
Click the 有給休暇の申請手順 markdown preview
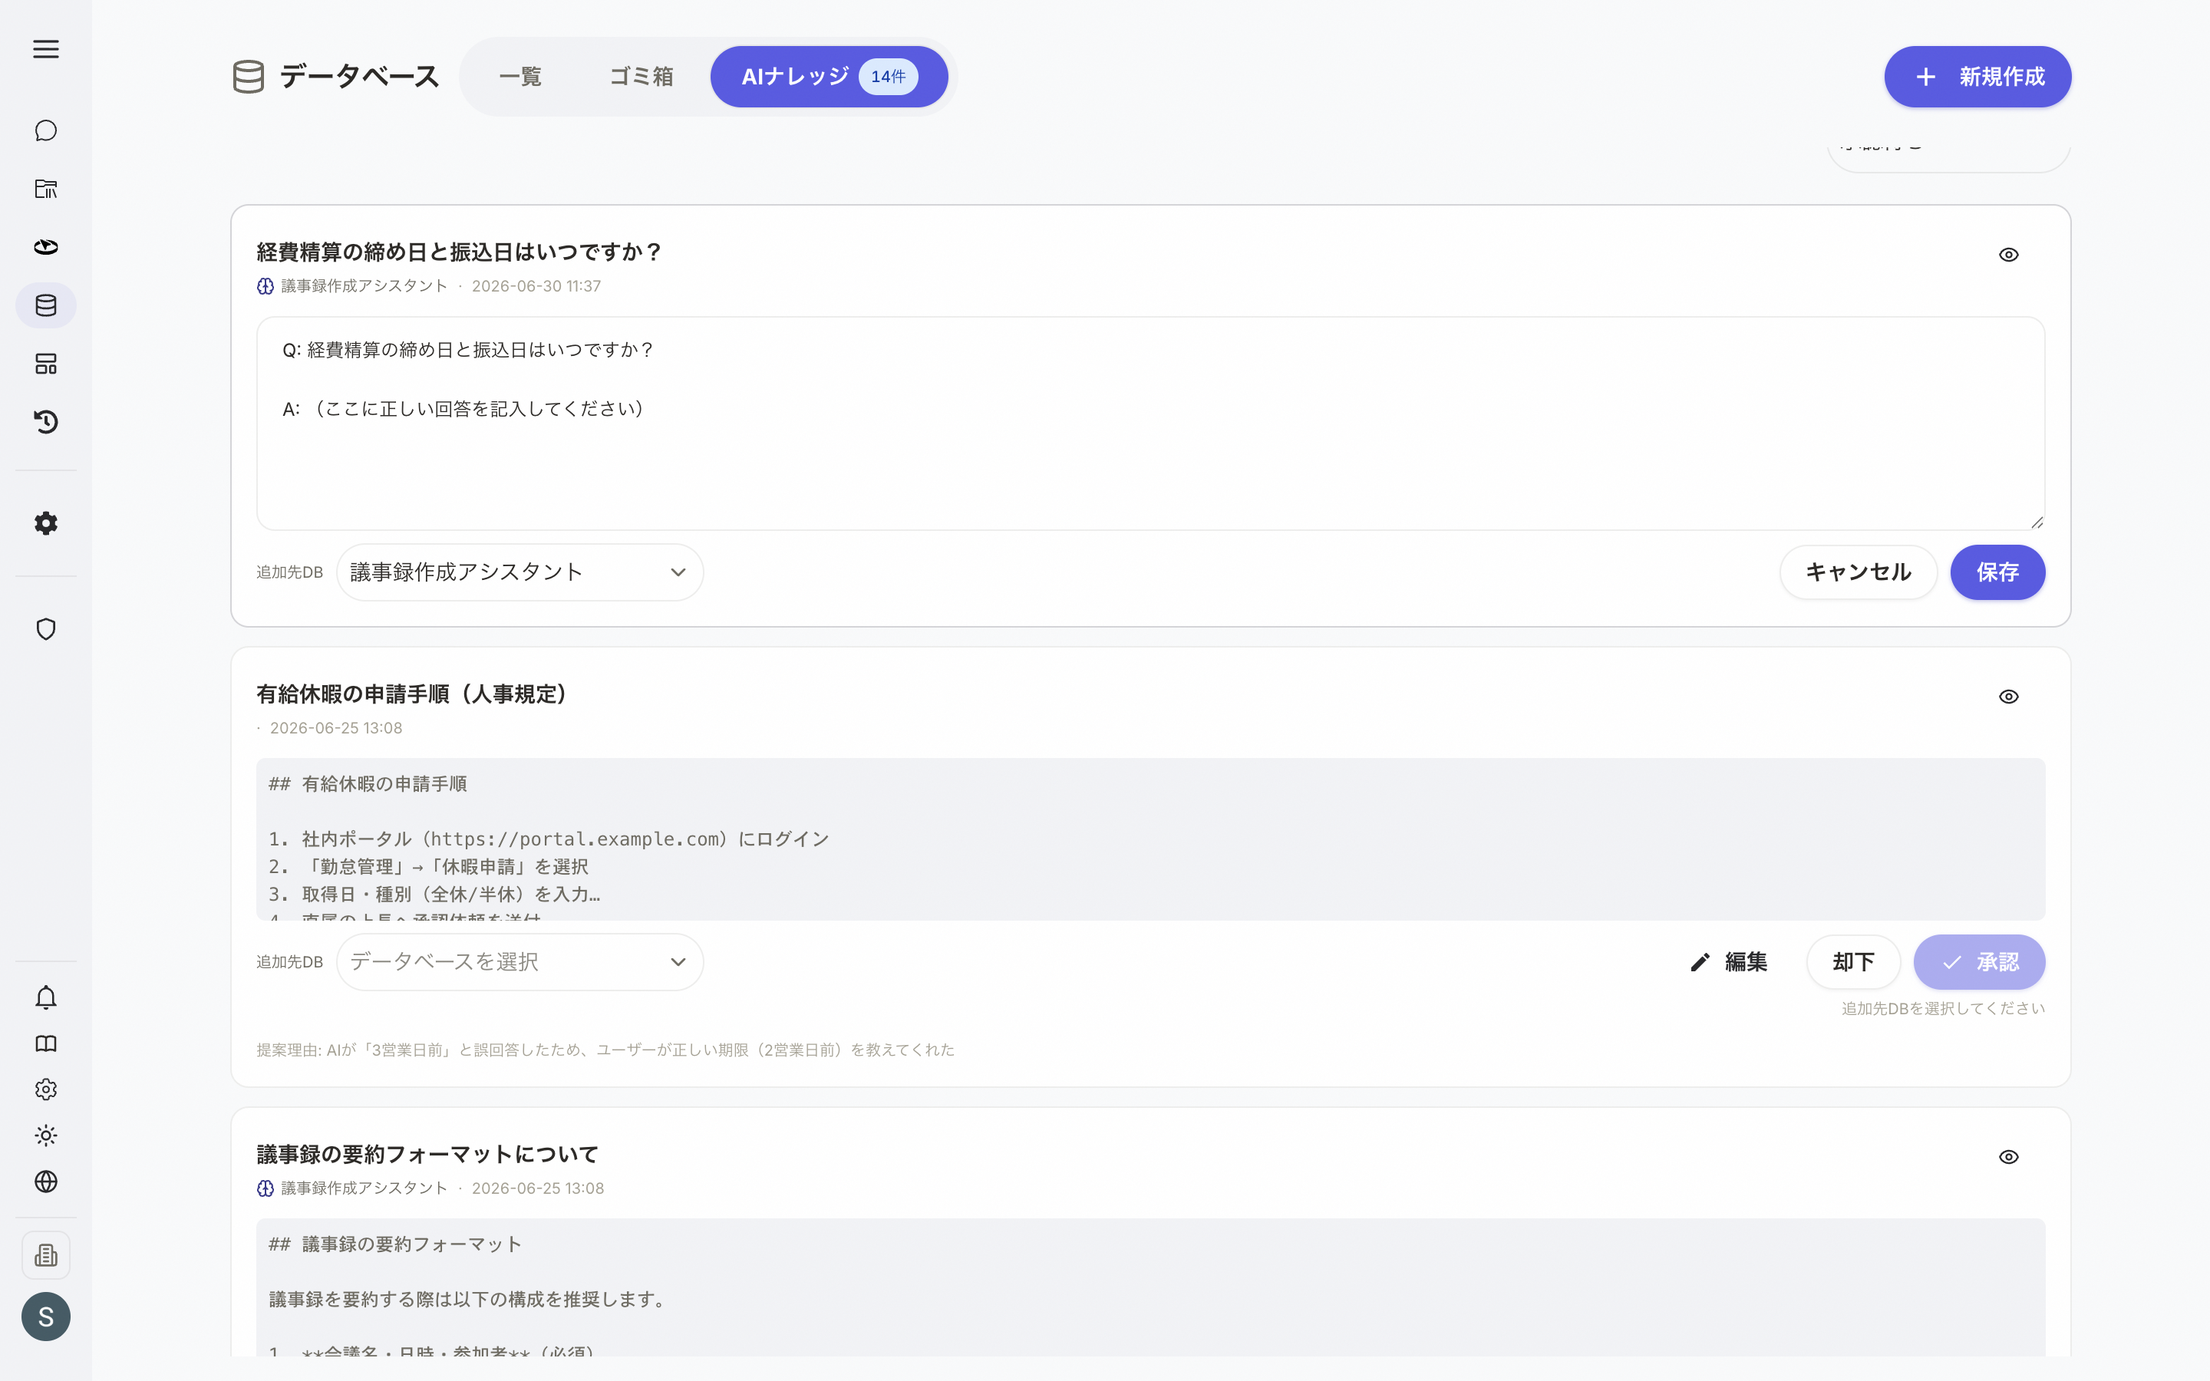pyautogui.click(x=1150, y=839)
